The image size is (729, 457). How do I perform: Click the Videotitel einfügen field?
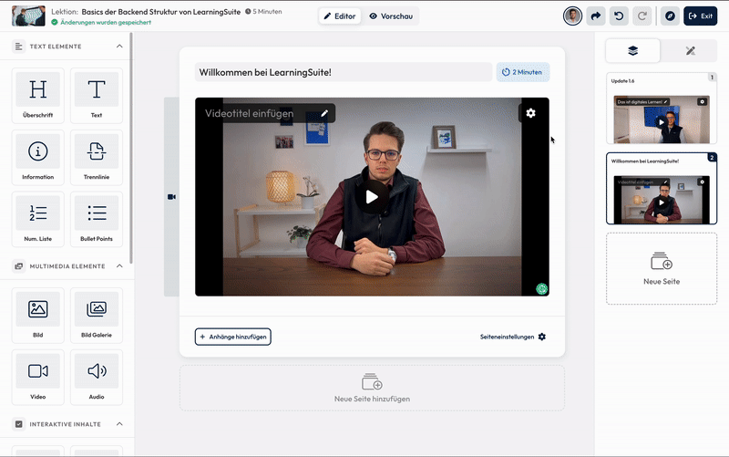249,113
